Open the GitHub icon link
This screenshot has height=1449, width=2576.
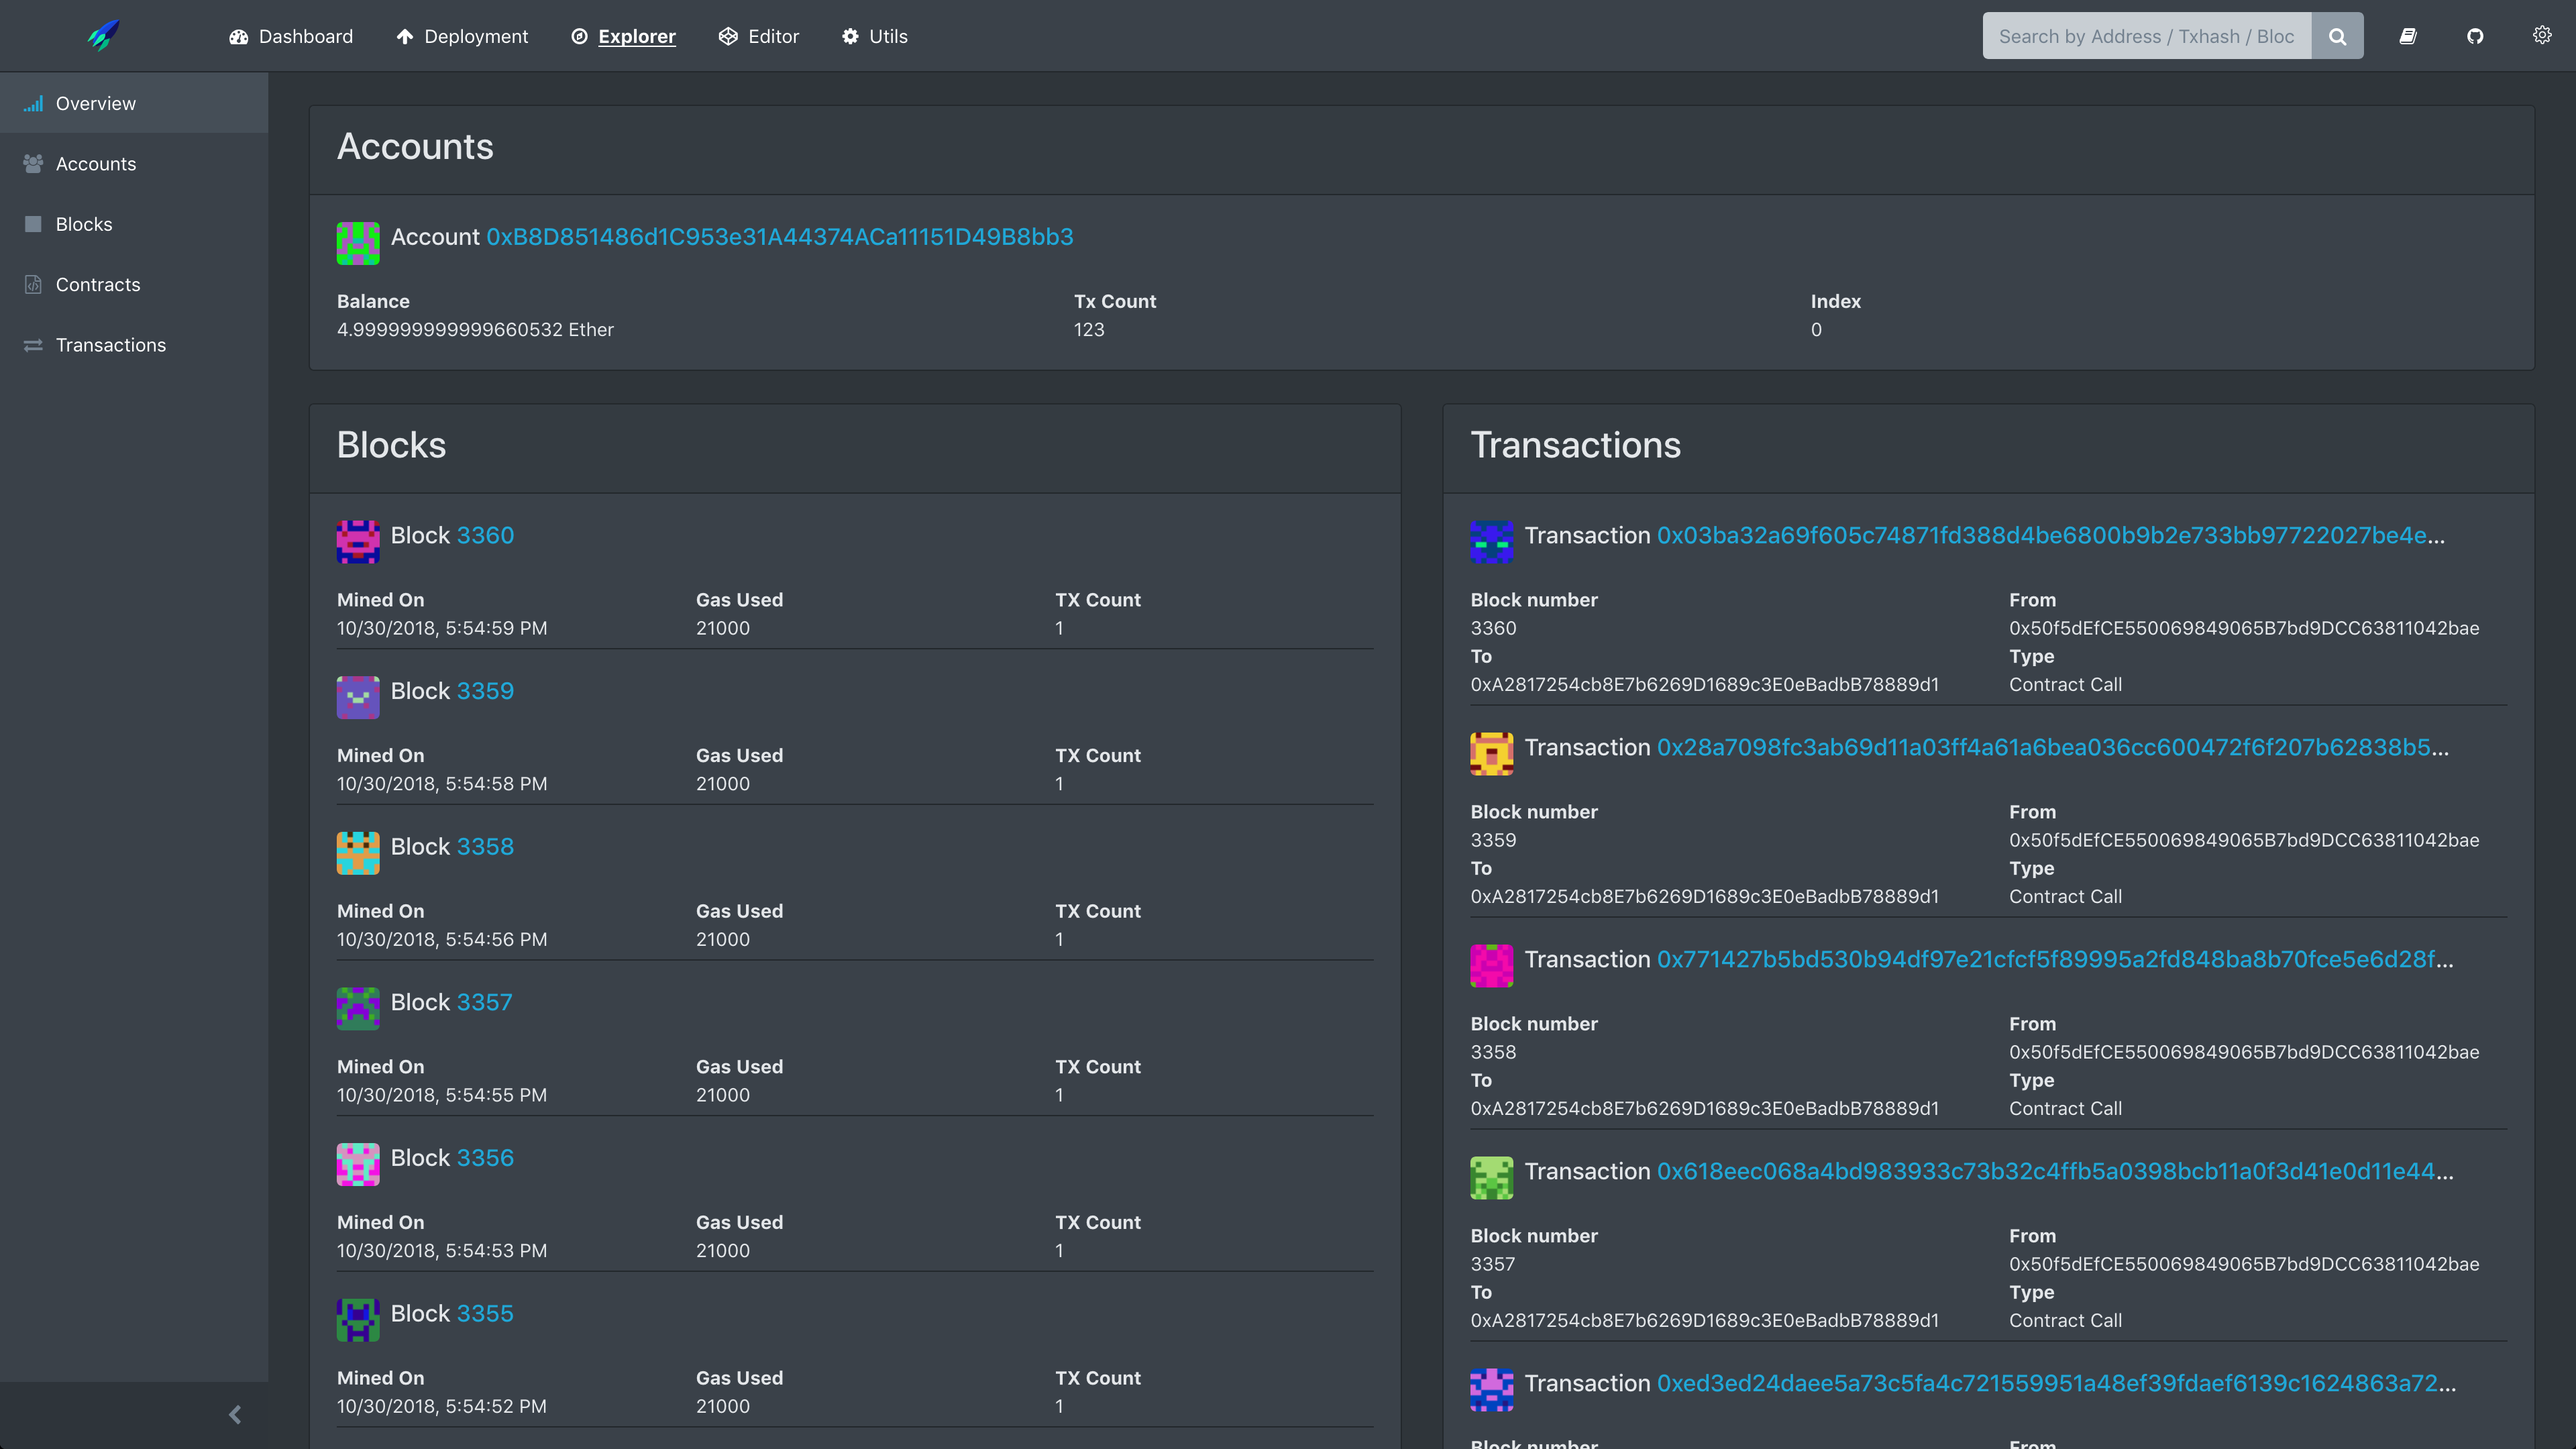[x=2475, y=36]
